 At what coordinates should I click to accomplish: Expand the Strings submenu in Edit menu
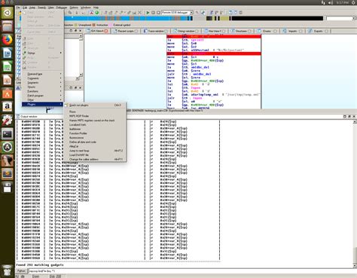click(42, 53)
